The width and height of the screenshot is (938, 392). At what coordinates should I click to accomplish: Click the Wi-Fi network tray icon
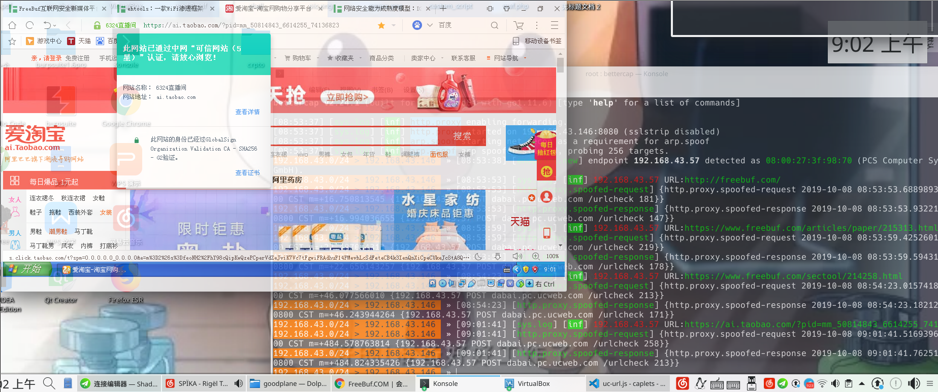[x=822, y=384]
